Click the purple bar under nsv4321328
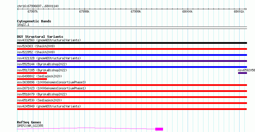 coord(132,61)
